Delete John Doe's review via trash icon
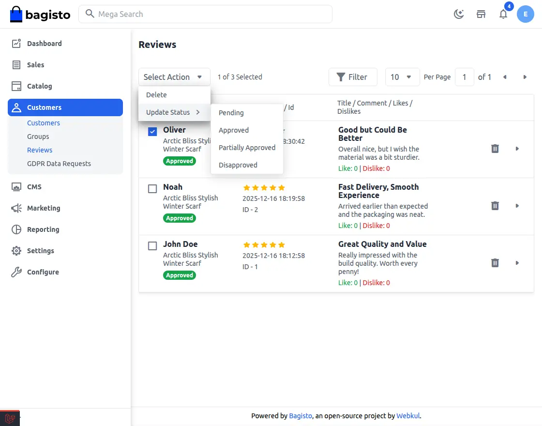 [495, 263]
